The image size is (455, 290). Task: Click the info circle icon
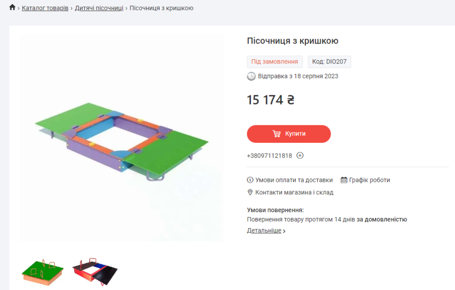pos(250,180)
